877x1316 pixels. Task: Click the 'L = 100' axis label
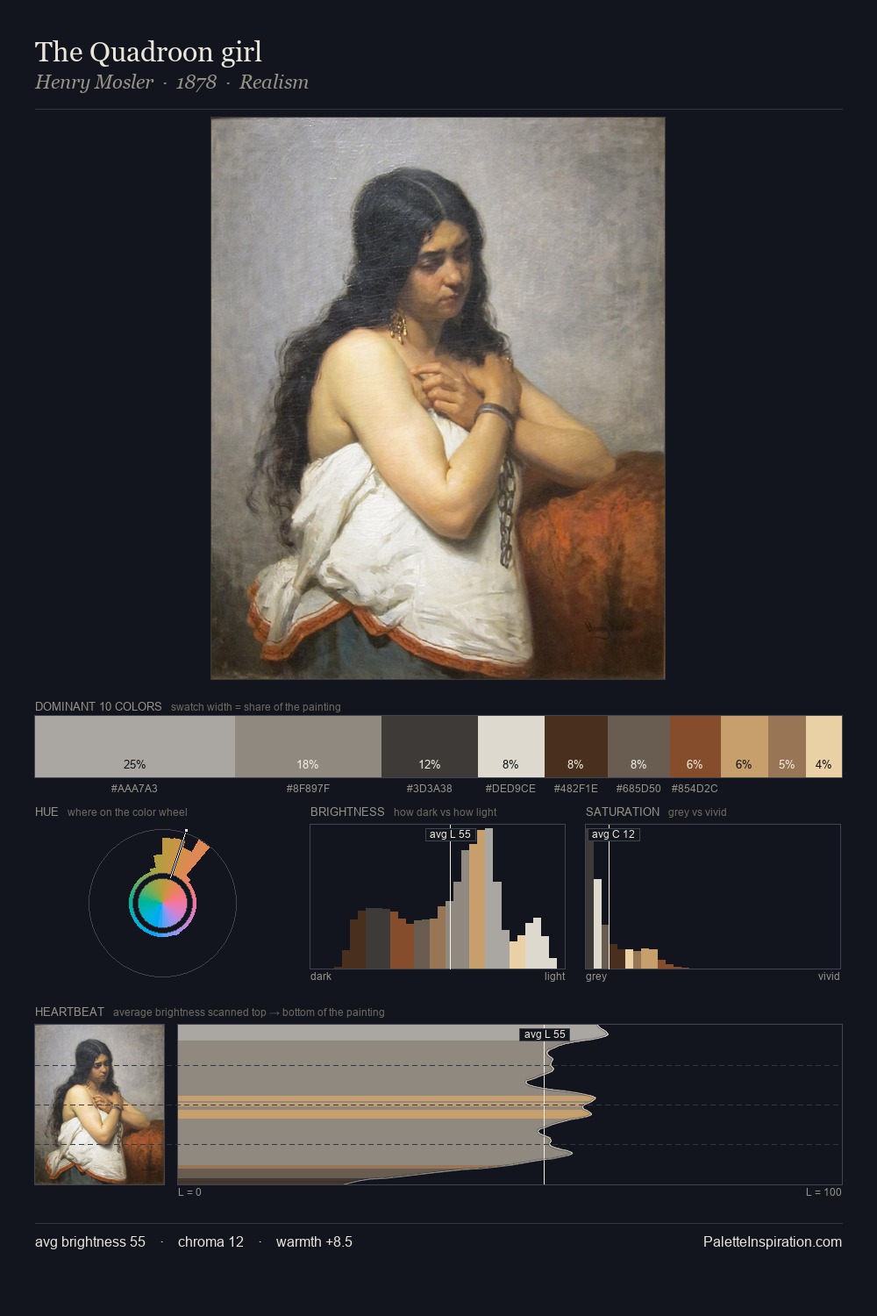(824, 1192)
